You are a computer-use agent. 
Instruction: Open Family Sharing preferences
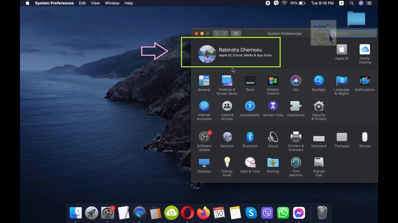(x=364, y=54)
